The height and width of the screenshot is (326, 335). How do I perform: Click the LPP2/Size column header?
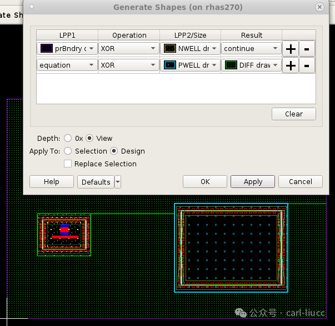[191, 35]
